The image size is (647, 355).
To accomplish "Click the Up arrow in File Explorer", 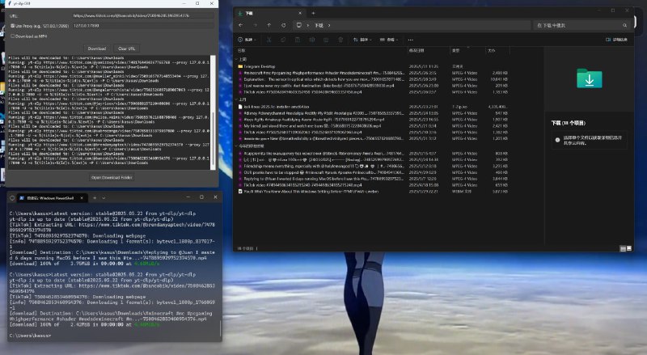I will point(267,26).
